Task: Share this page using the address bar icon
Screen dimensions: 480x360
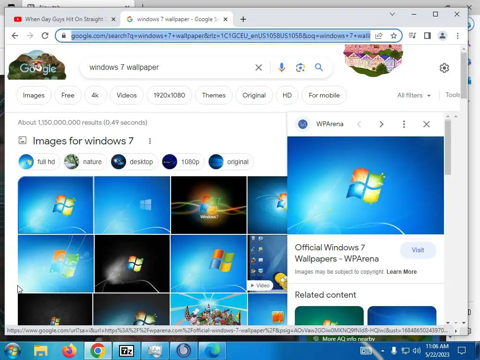Action: (379, 36)
